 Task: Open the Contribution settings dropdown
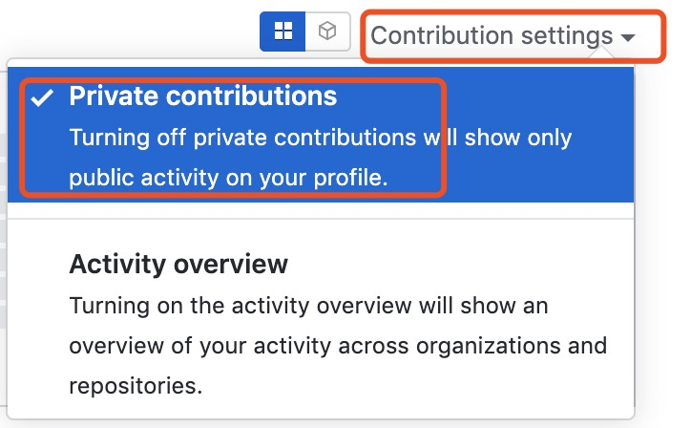tap(502, 36)
